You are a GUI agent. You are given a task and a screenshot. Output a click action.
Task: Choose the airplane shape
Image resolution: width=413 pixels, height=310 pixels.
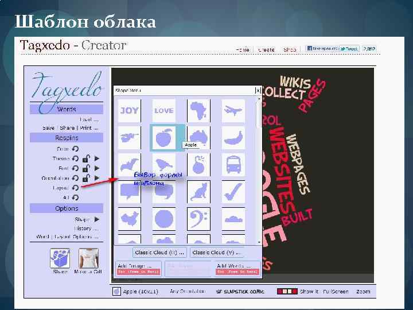(233, 110)
